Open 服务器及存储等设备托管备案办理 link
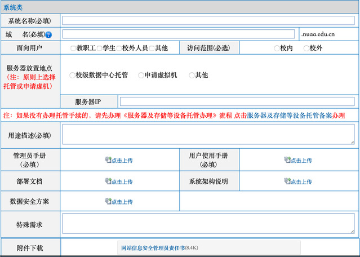Screen dimensions: 360x257 tap(296, 116)
